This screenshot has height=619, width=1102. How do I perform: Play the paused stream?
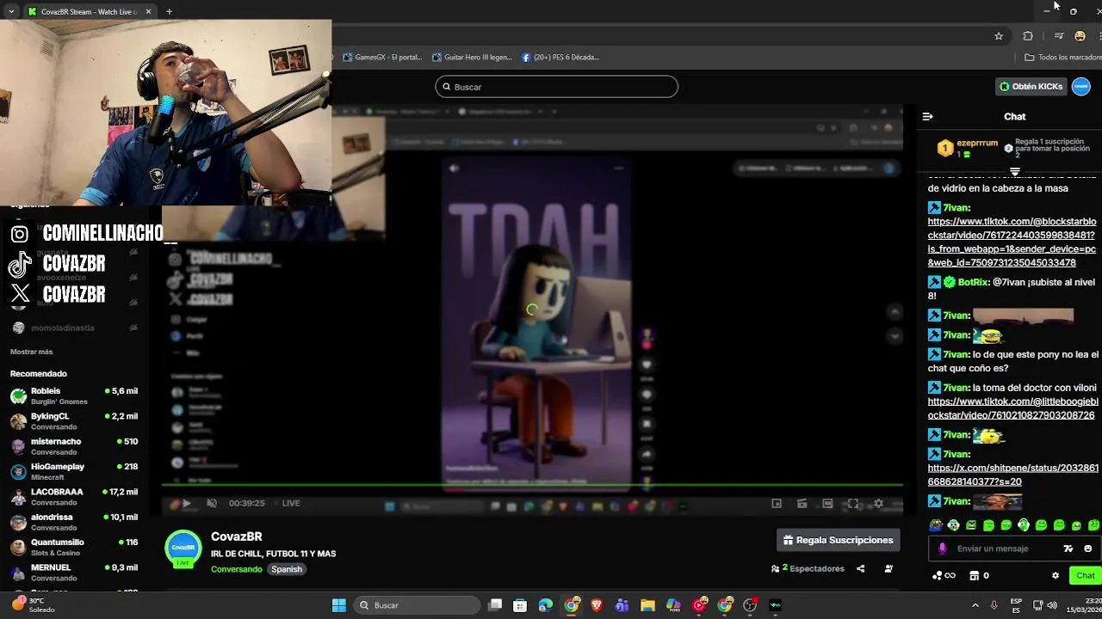tap(186, 503)
